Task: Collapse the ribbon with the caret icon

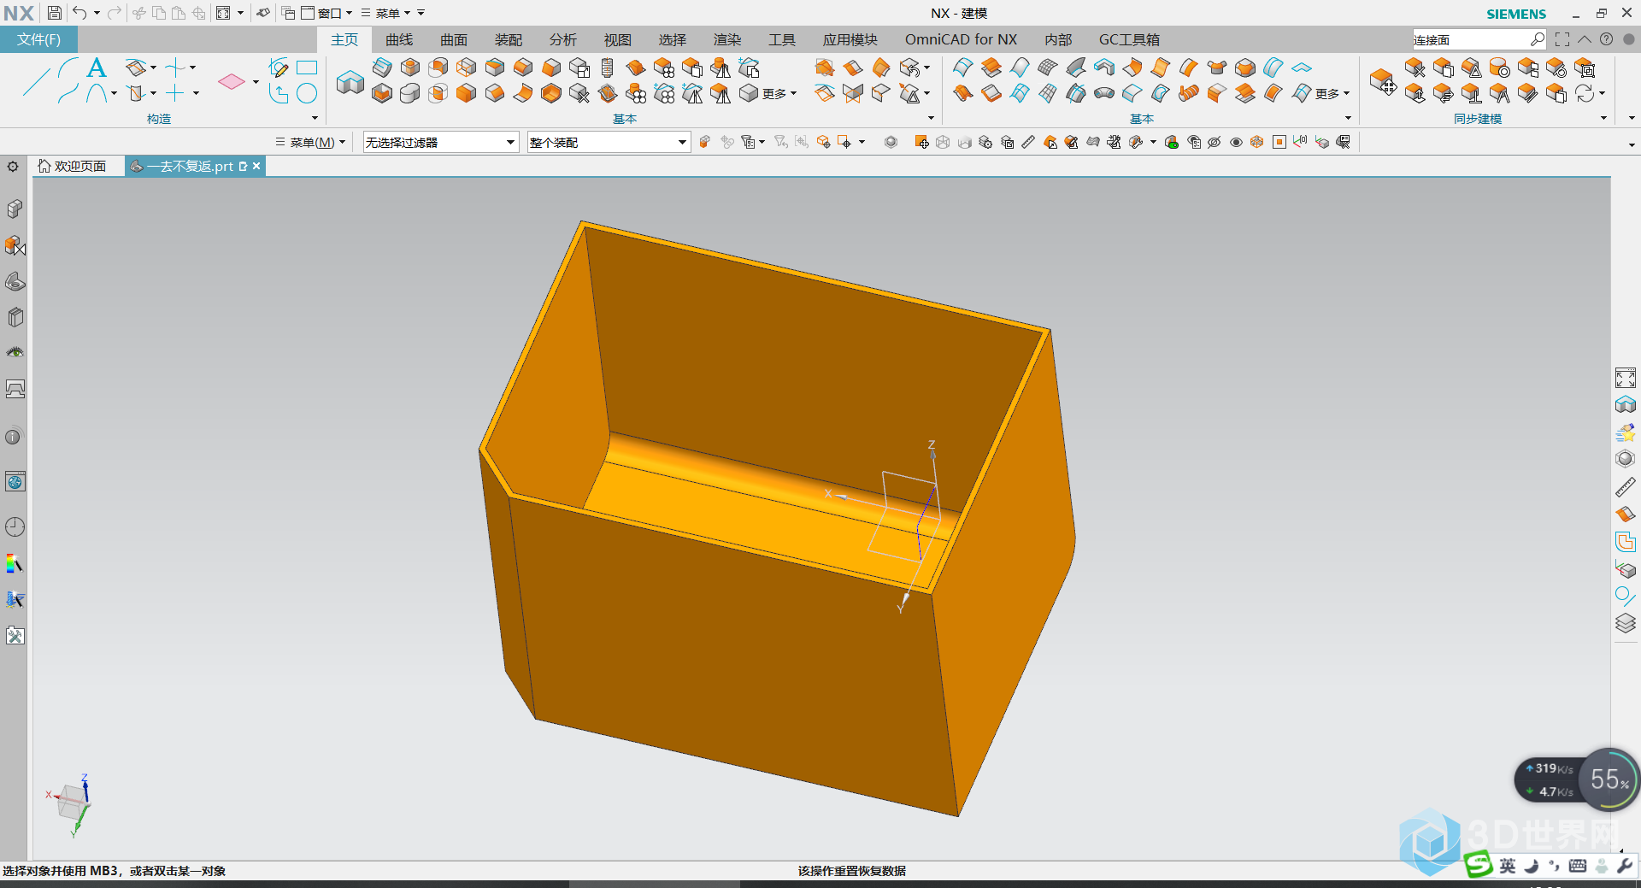Action: (x=1585, y=39)
